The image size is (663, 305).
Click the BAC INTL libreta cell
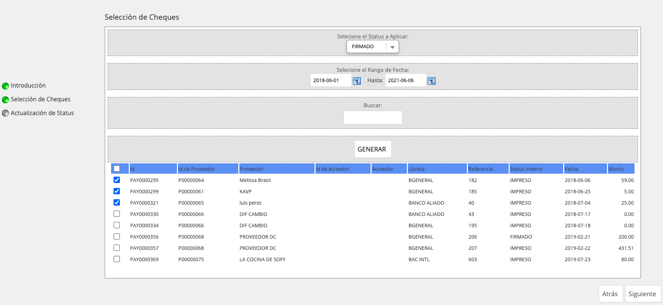[x=419, y=259]
